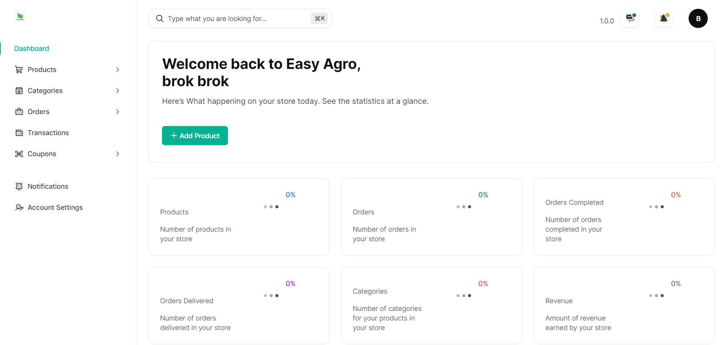The image size is (725, 345).
Task: Click the Account Settings user icon
Action: [19, 208]
